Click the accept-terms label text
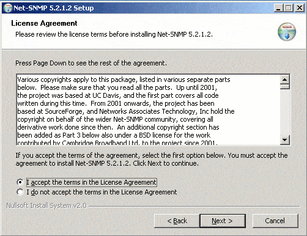307x236 pixels. [92, 182]
